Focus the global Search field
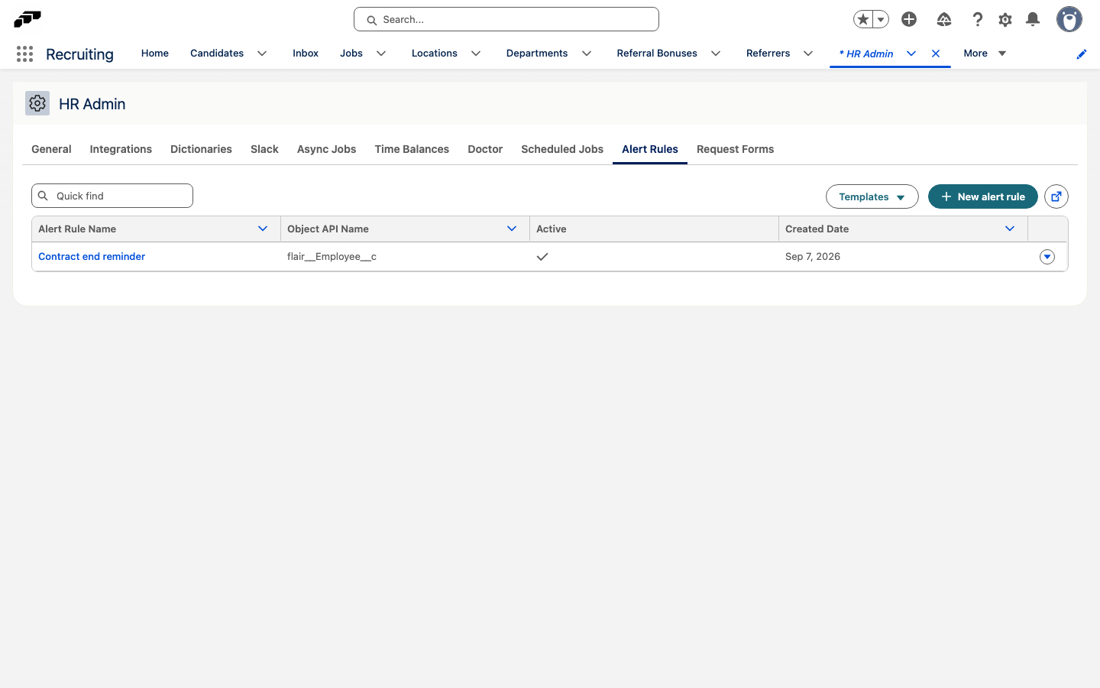The width and height of the screenshot is (1100, 688). (x=506, y=19)
